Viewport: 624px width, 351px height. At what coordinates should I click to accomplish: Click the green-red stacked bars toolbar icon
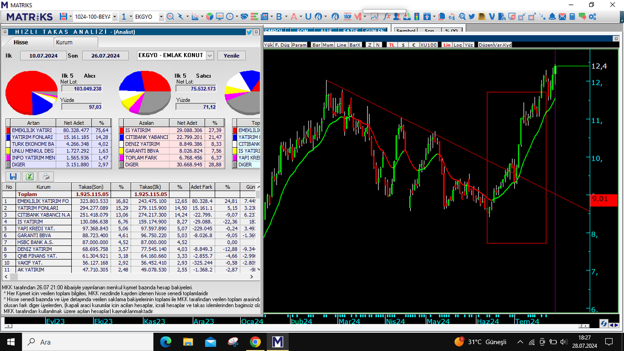click(x=254, y=17)
